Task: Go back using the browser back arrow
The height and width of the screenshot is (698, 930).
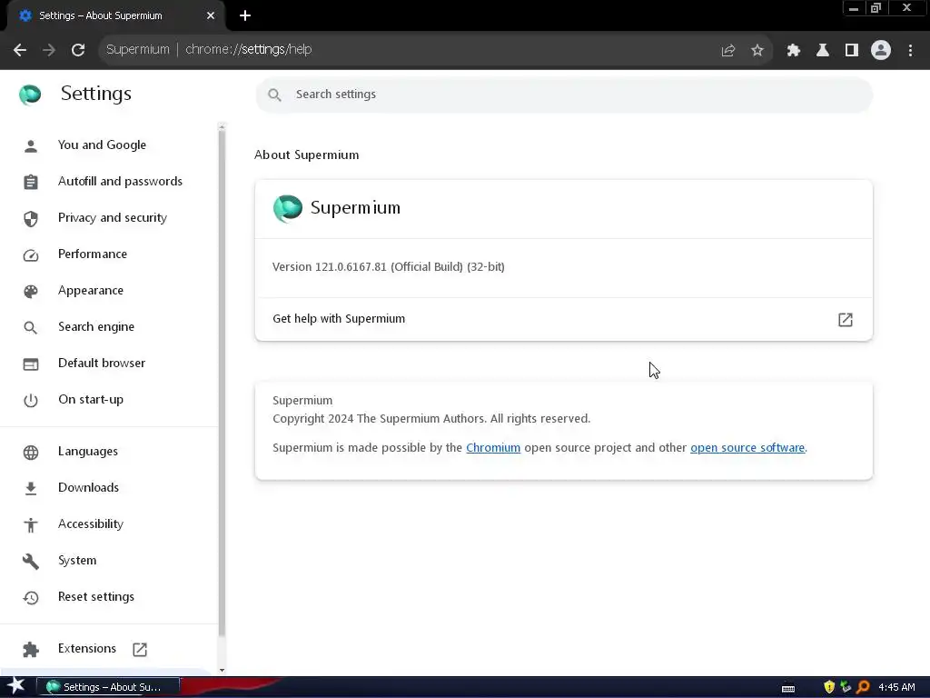Action: (x=20, y=50)
